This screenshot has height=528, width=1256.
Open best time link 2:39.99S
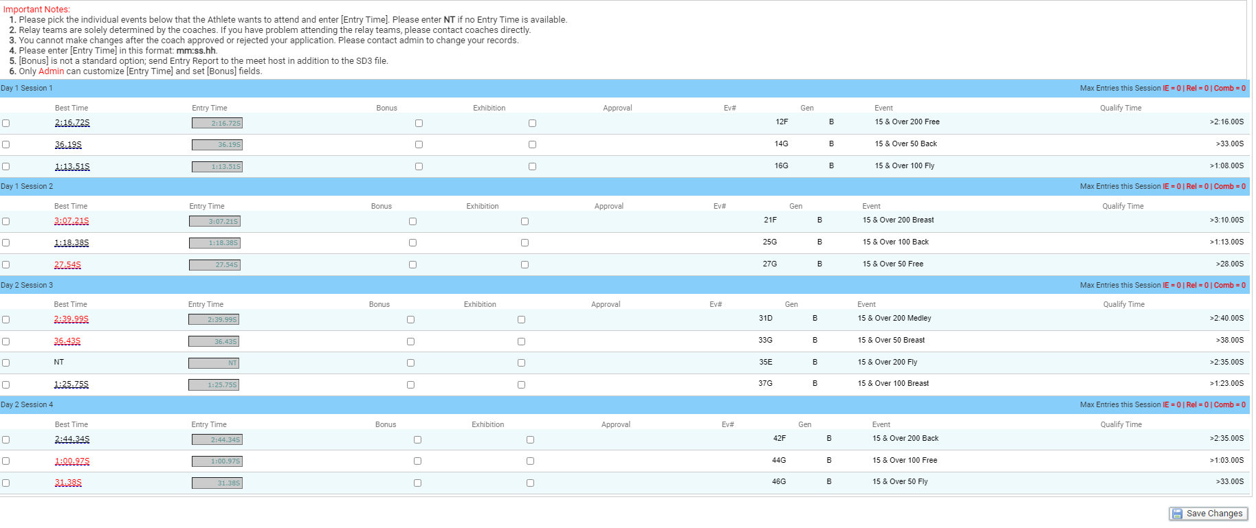(71, 319)
